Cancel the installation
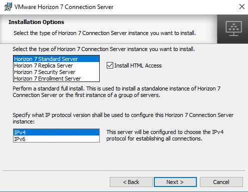Screen dimensions: 248x192 [x=221, y=182]
